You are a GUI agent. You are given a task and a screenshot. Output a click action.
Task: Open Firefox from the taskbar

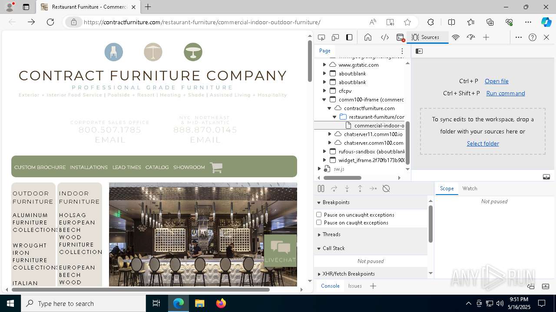[221, 303]
